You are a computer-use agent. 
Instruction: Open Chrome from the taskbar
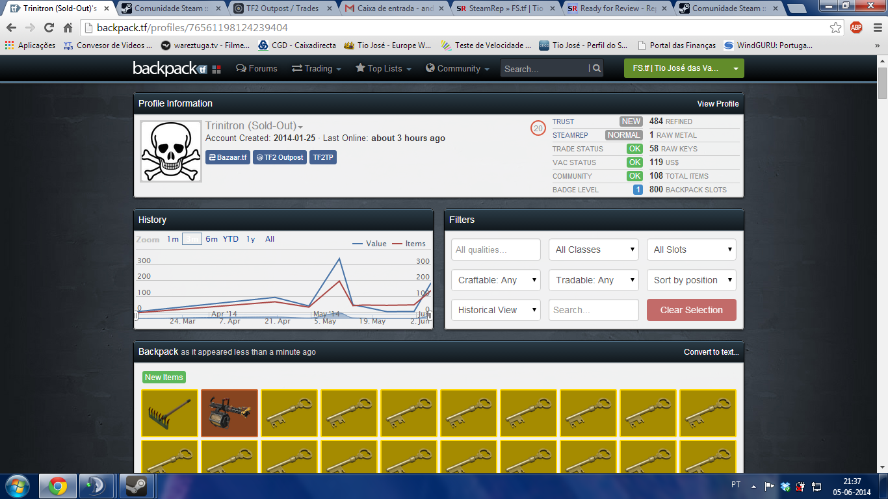[x=58, y=486]
